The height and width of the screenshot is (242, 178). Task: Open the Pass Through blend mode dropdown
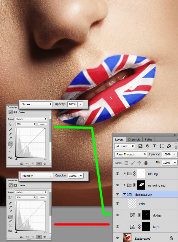(131, 155)
